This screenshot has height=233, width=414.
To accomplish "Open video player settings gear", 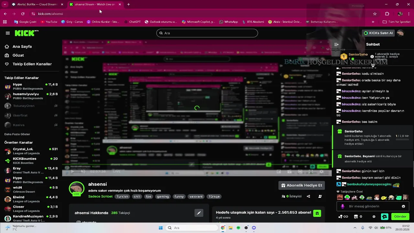I will pos(321,171).
